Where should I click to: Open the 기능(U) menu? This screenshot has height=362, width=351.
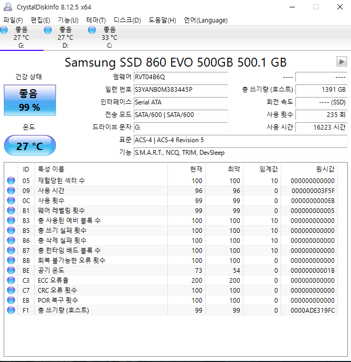pos(68,20)
